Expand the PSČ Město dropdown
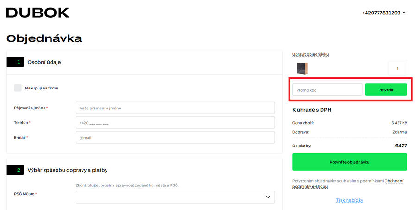 (x=175, y=197)
